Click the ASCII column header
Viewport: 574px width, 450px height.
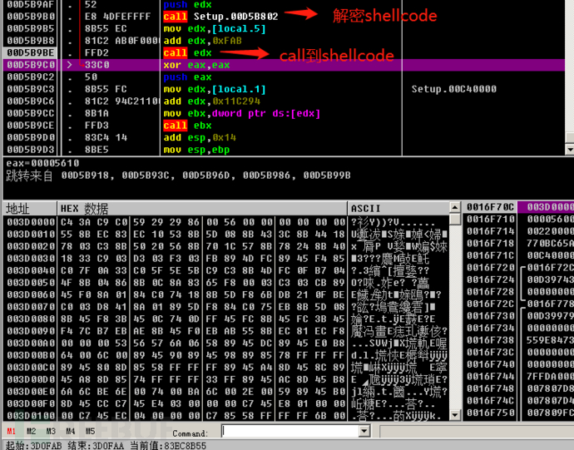pyautogui.click(x=398, y=208)
